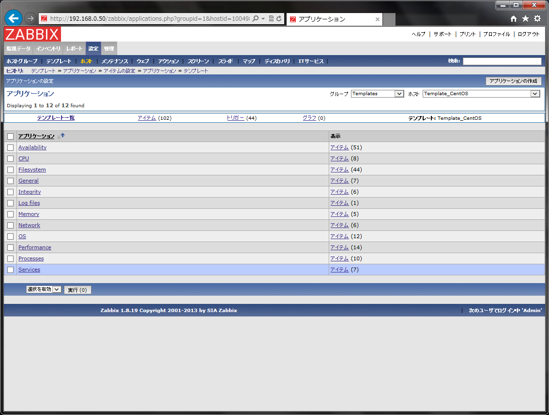Open the new blank browser tab

point(389,19)
